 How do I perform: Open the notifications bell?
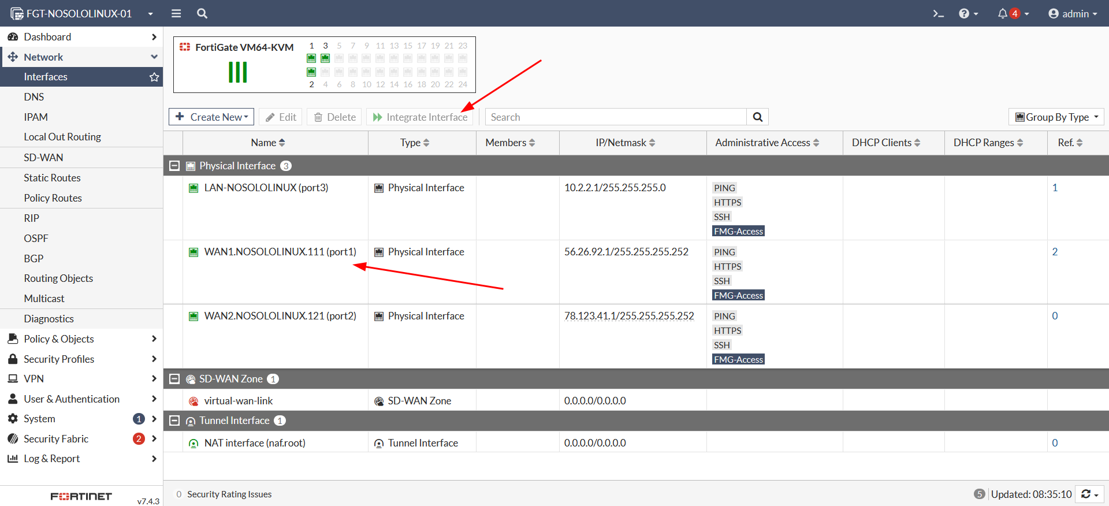pyautogui.click(x=1013, y=13)
